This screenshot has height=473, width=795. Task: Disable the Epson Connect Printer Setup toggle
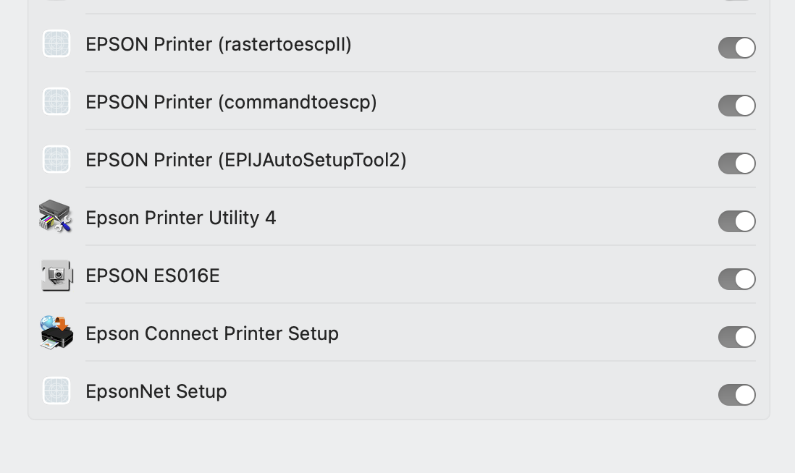[x=736, y=337]
